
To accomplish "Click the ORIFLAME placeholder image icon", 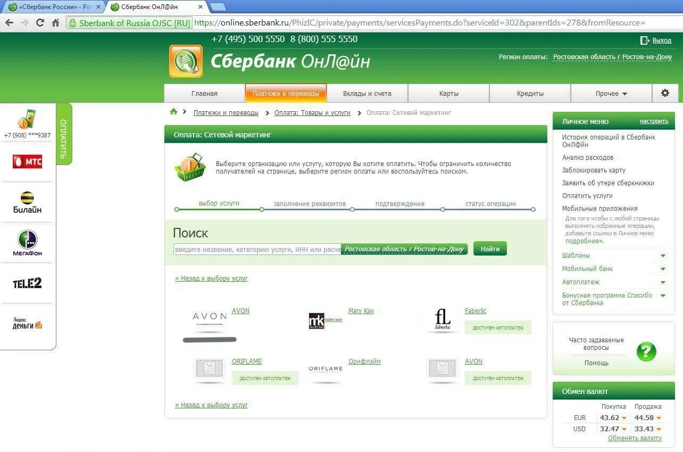I will coord(209,368).
